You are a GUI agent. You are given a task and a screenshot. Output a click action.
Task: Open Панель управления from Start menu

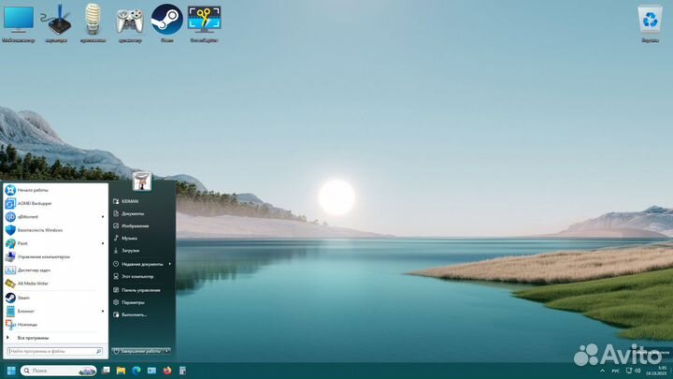[x=140, y=289]
